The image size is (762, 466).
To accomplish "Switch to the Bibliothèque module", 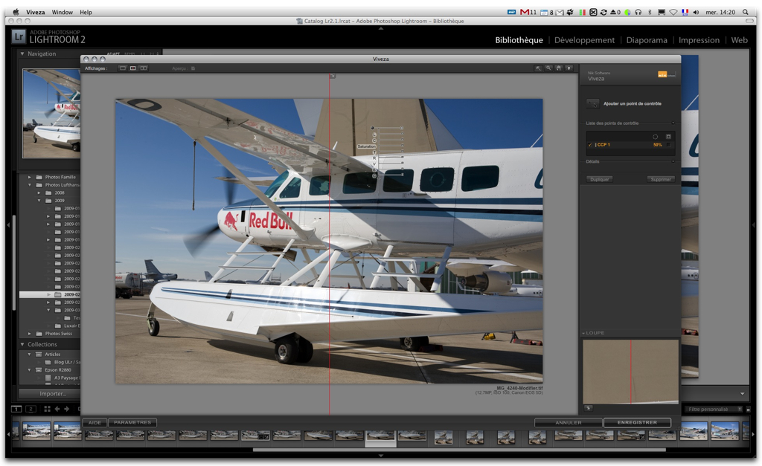I will pyautogui.click(x=519, y=40).
